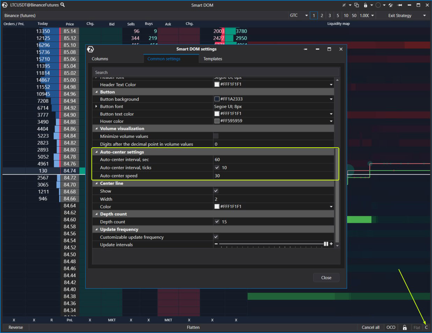Click the Cancel all button
The height and width of the screenshot is (333, 432).
click(x=371, y=327)
